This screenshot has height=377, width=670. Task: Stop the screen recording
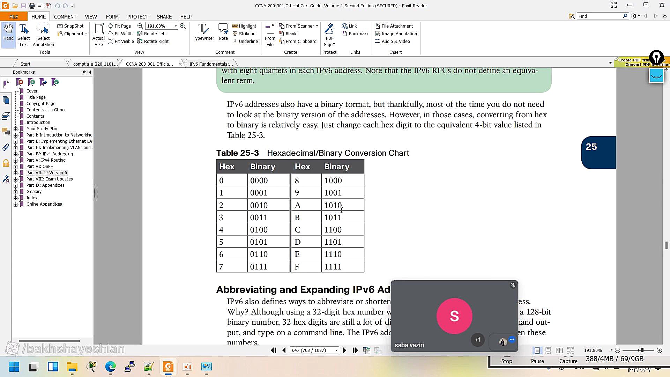pyautogui.click(x=507, y=361)
